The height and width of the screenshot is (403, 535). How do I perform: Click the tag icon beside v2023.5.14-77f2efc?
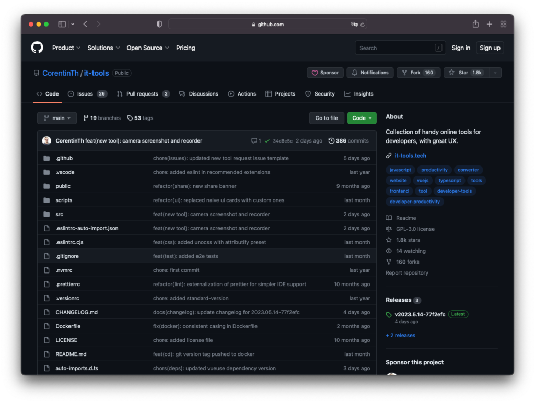[x=389, y=315]
